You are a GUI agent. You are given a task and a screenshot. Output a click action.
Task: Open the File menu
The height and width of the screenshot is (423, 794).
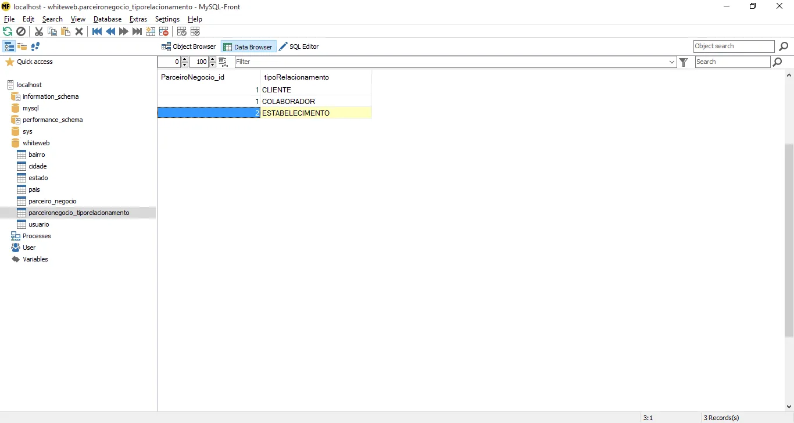[x=9, y=19]
